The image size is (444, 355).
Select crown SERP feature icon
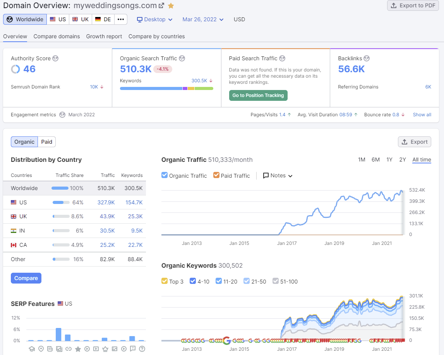pos(105,349)
